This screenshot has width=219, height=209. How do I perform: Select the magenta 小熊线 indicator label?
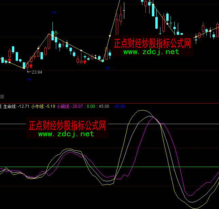[63, 106]
